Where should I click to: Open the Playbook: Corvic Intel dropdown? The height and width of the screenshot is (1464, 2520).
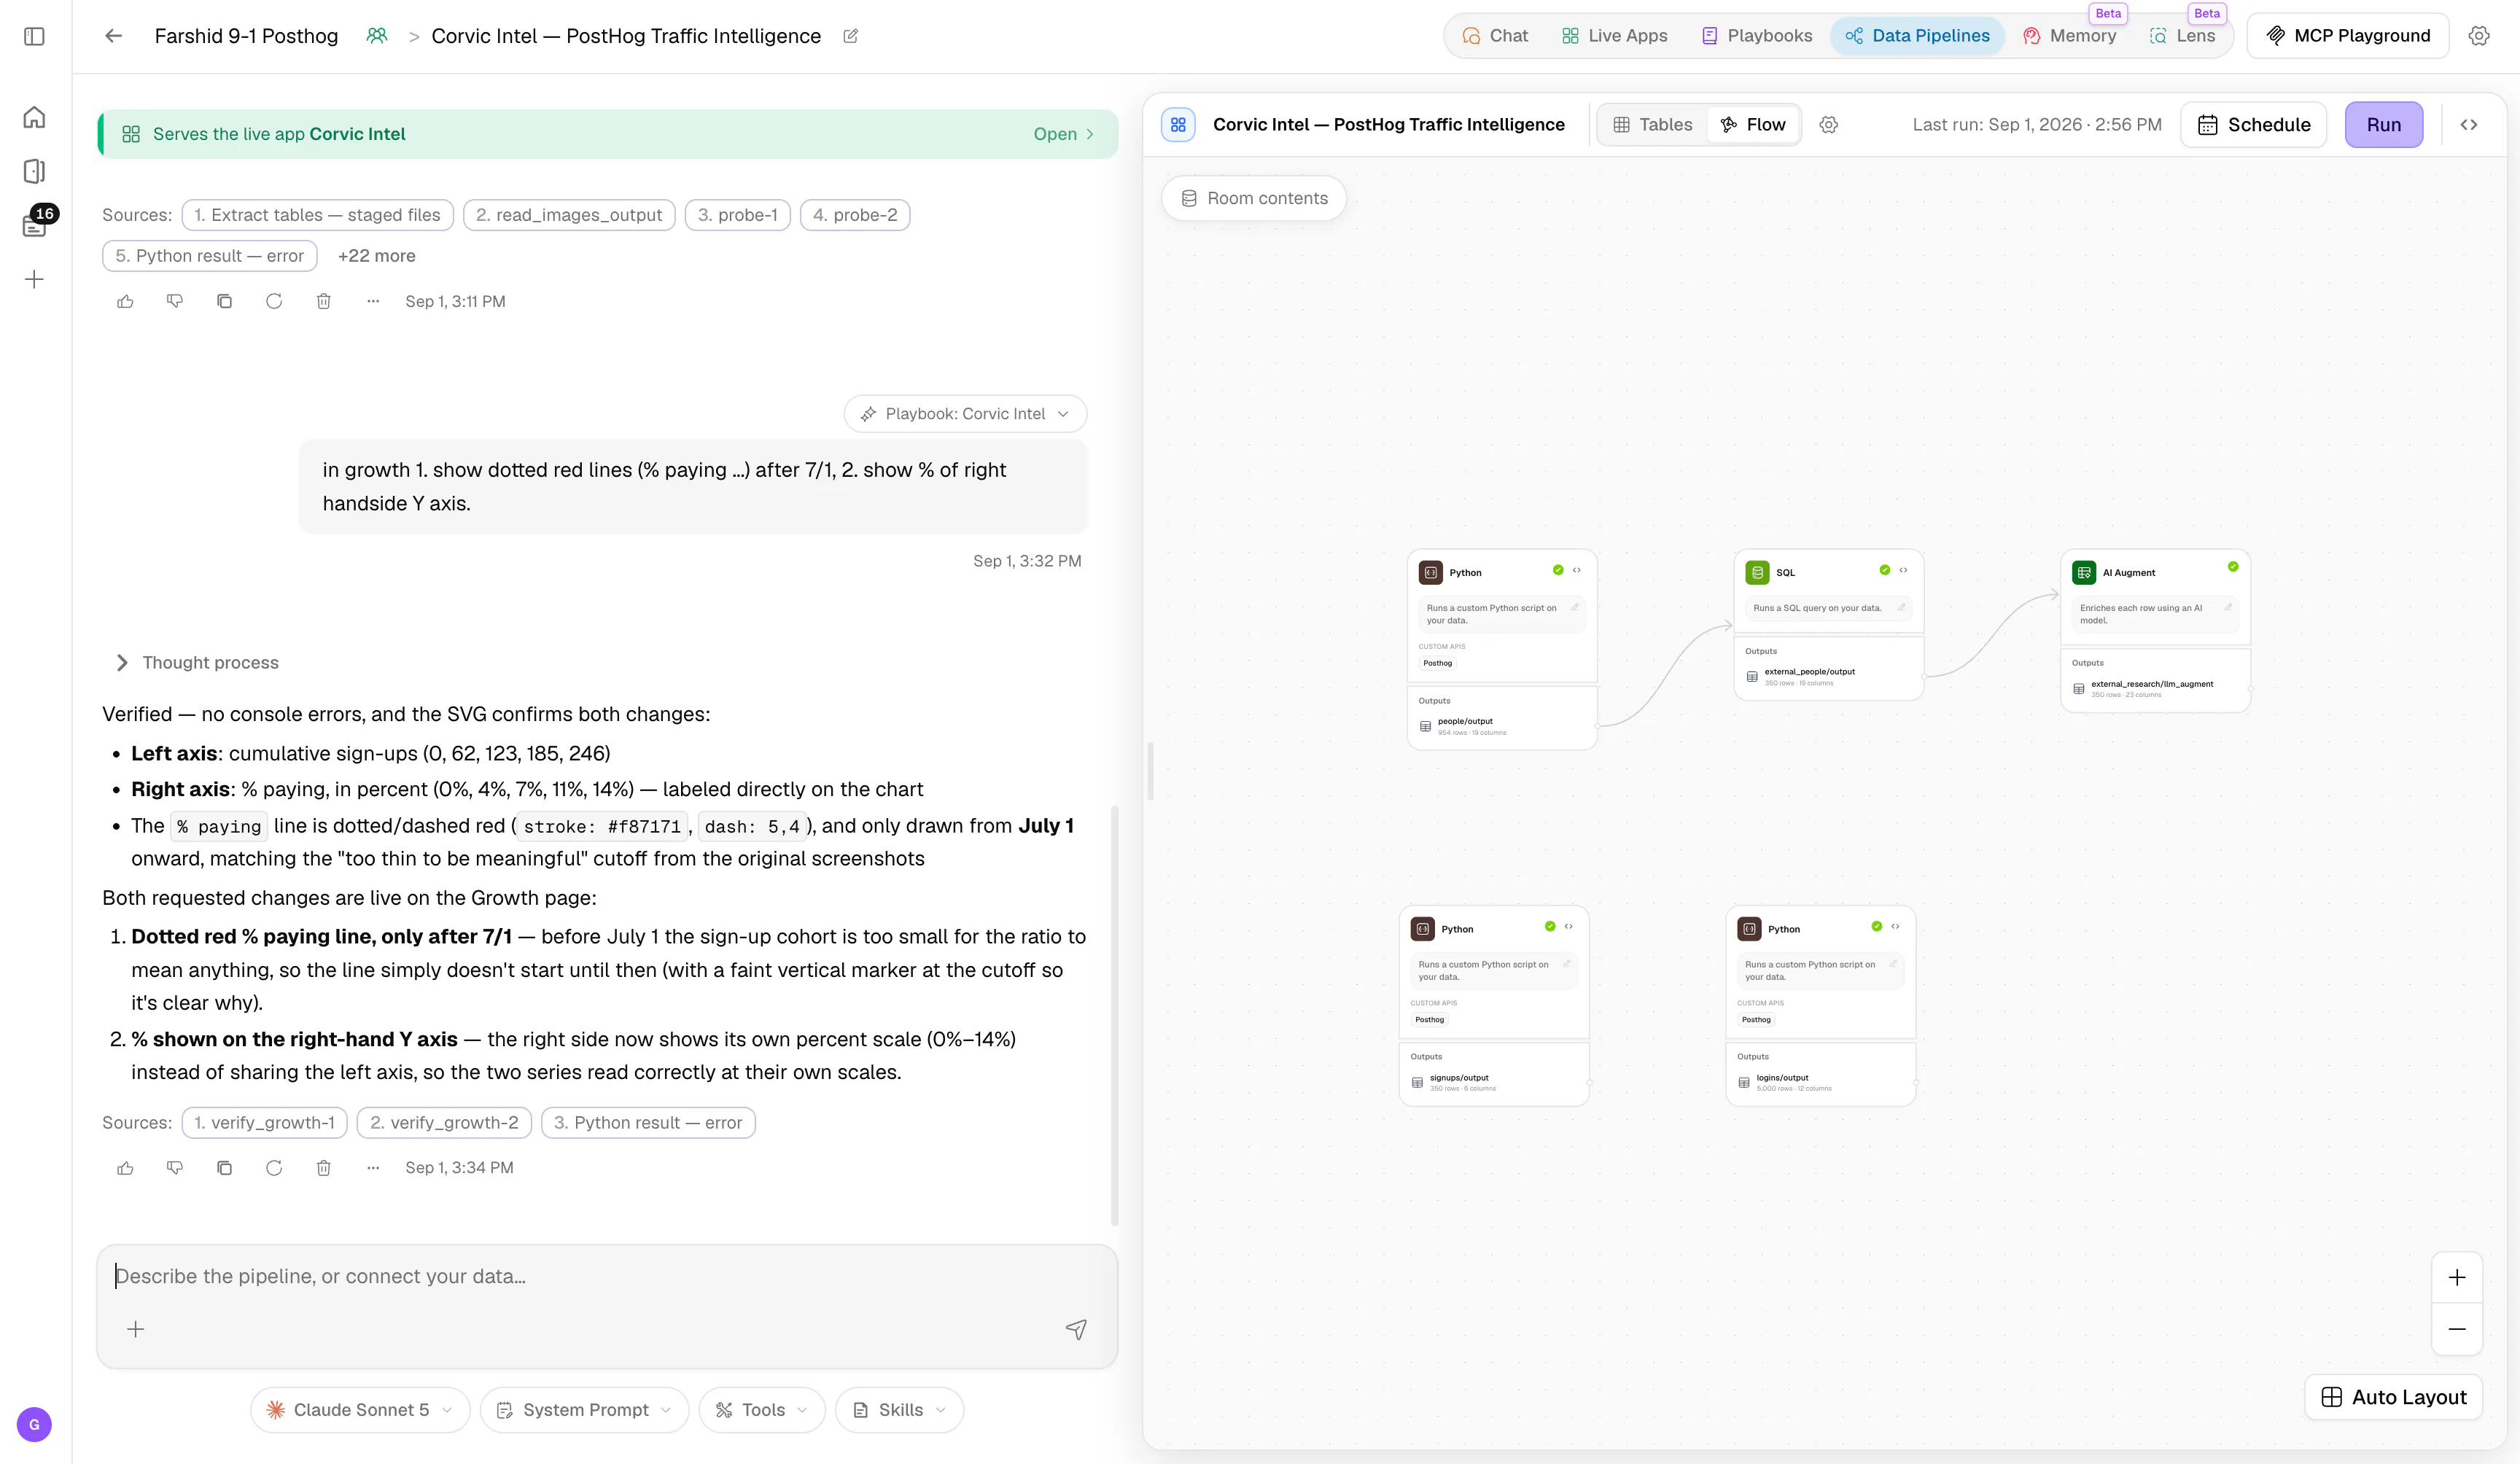[965, 414]
